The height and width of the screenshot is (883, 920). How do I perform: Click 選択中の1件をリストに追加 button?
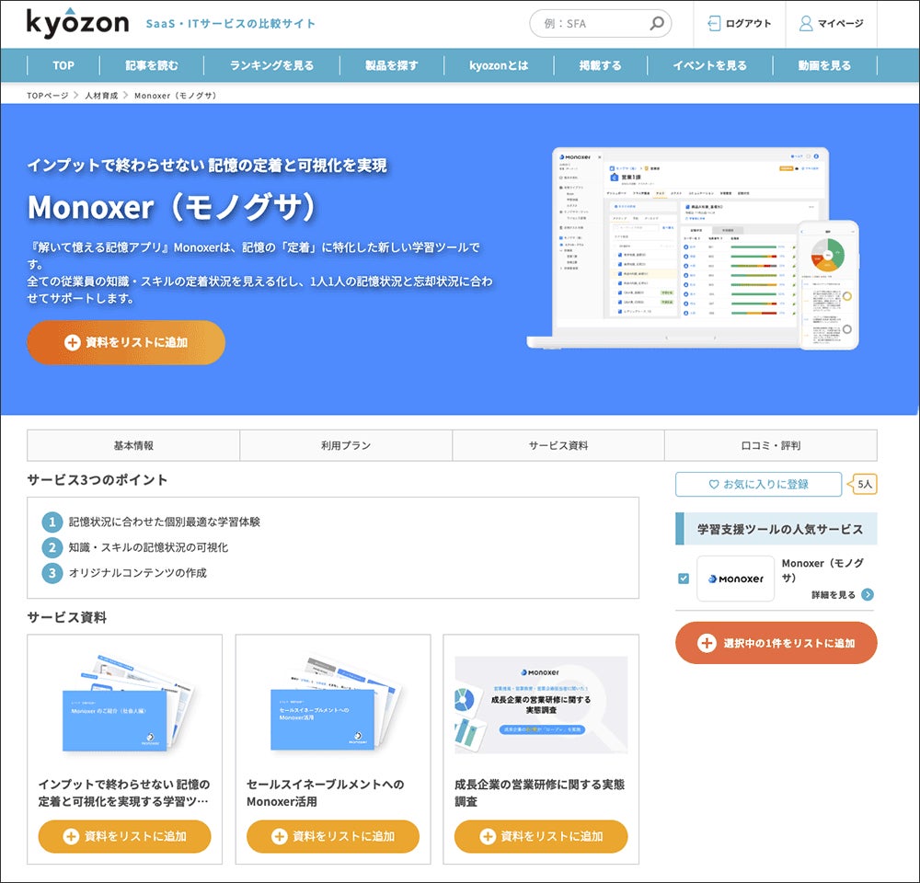point(776,643)
